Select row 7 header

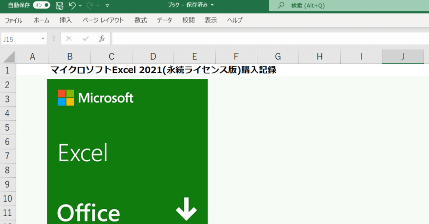[x=8, y=156]
